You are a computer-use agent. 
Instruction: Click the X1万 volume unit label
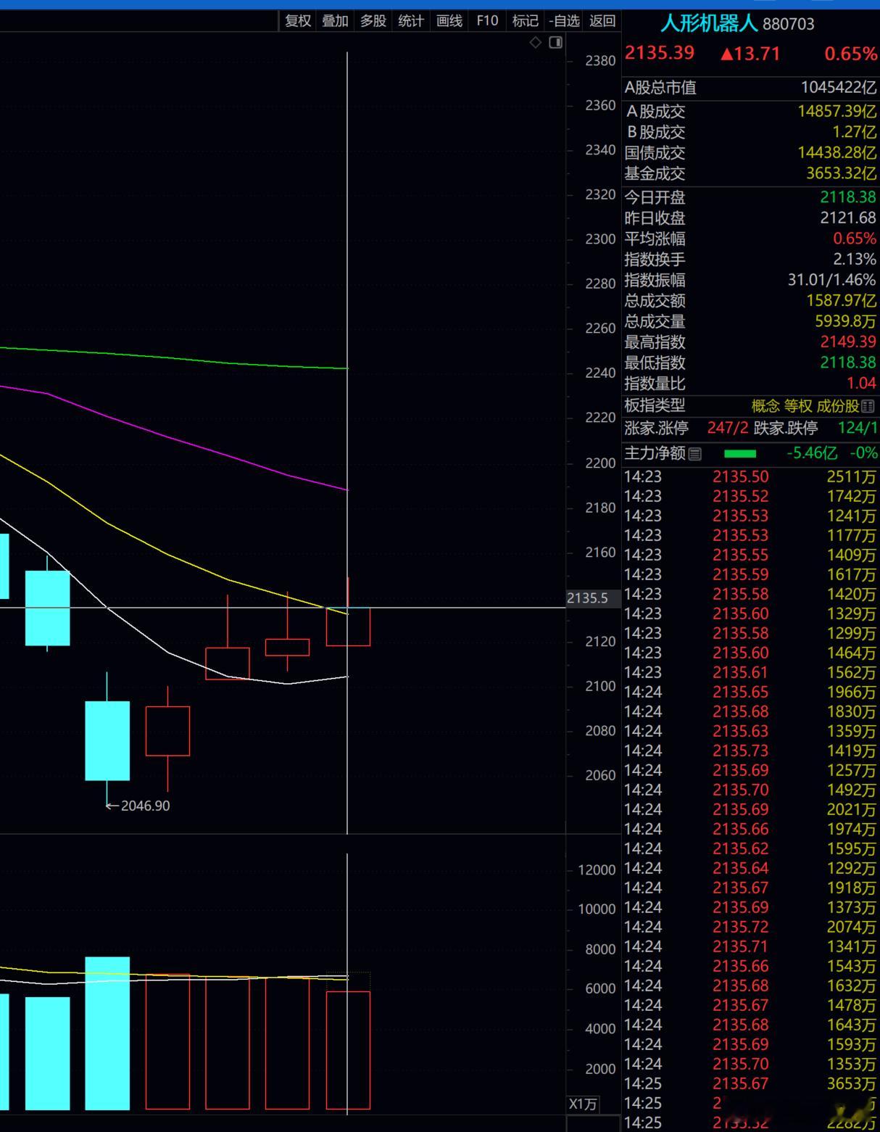point(583,1104)
